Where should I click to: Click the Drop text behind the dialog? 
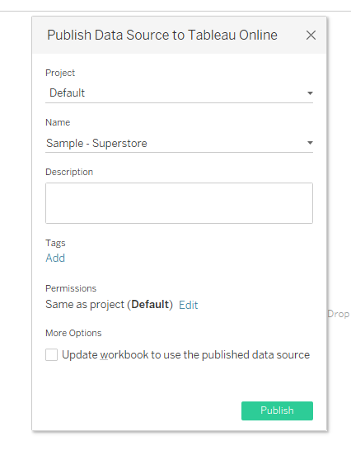[339, 314]
